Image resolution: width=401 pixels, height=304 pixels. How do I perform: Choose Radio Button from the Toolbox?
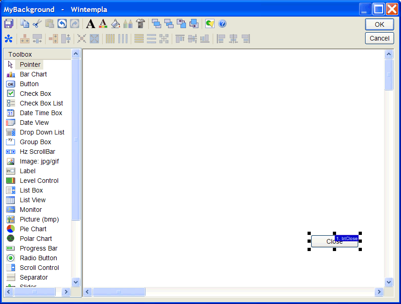pyautogui.click(x=38, y=258)
